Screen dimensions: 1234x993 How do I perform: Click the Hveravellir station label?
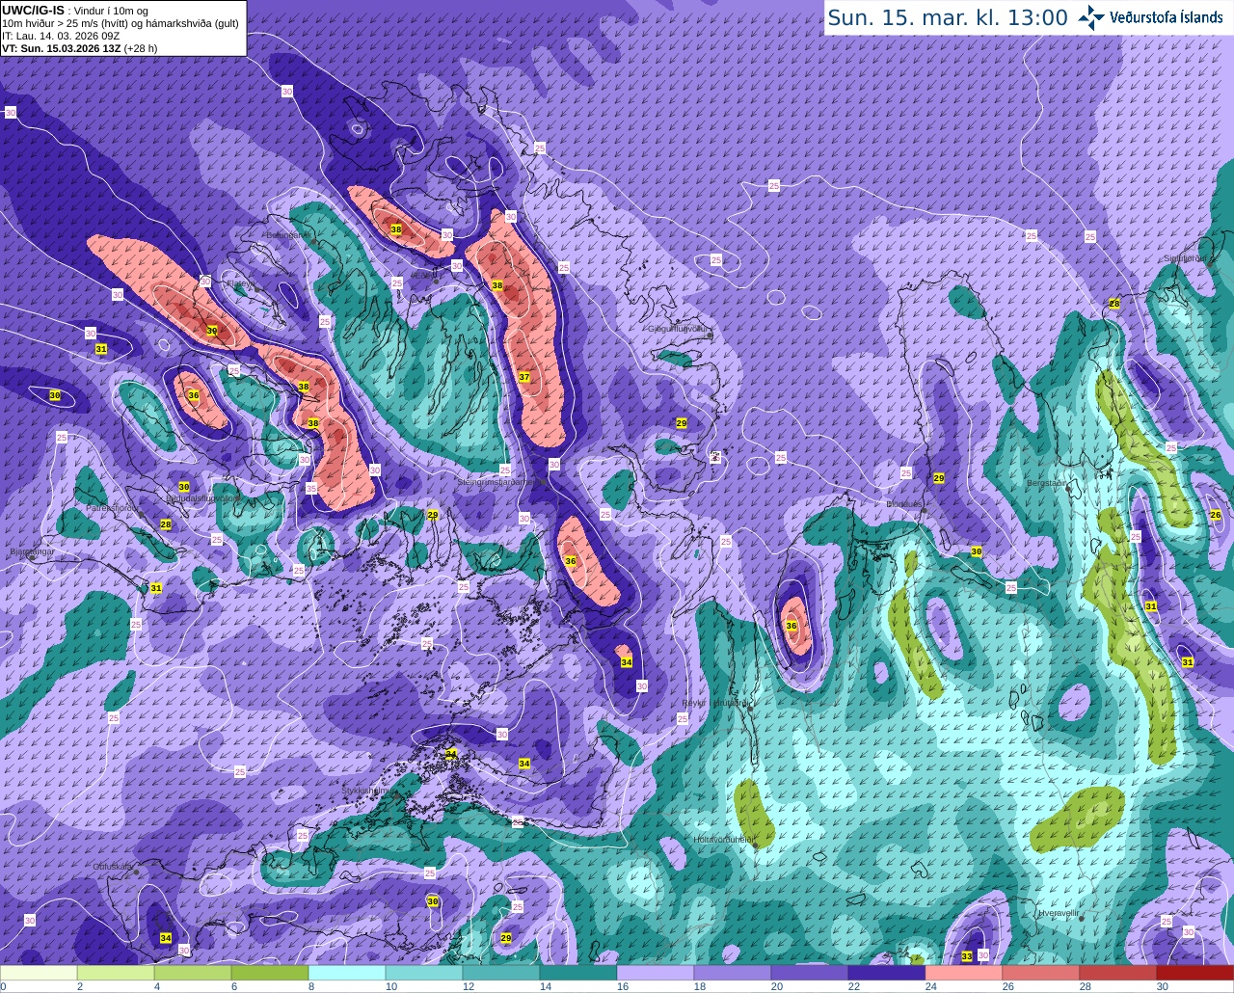pos(1059,912)
